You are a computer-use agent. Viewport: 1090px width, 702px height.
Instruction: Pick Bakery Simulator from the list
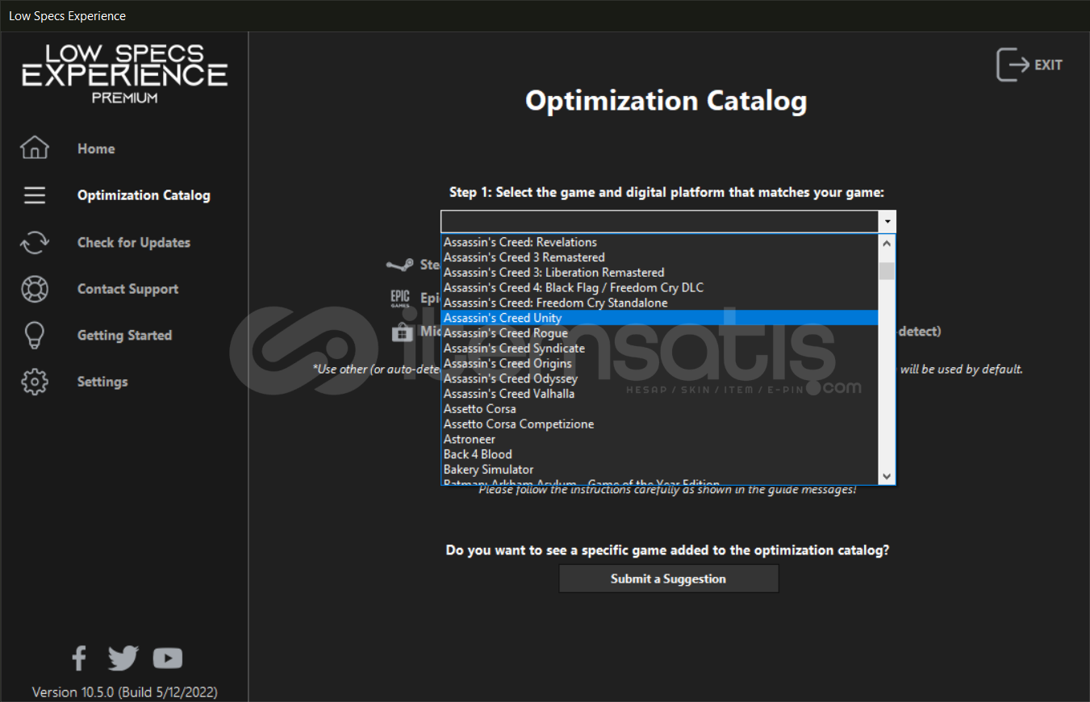click(x=660, y=470)
